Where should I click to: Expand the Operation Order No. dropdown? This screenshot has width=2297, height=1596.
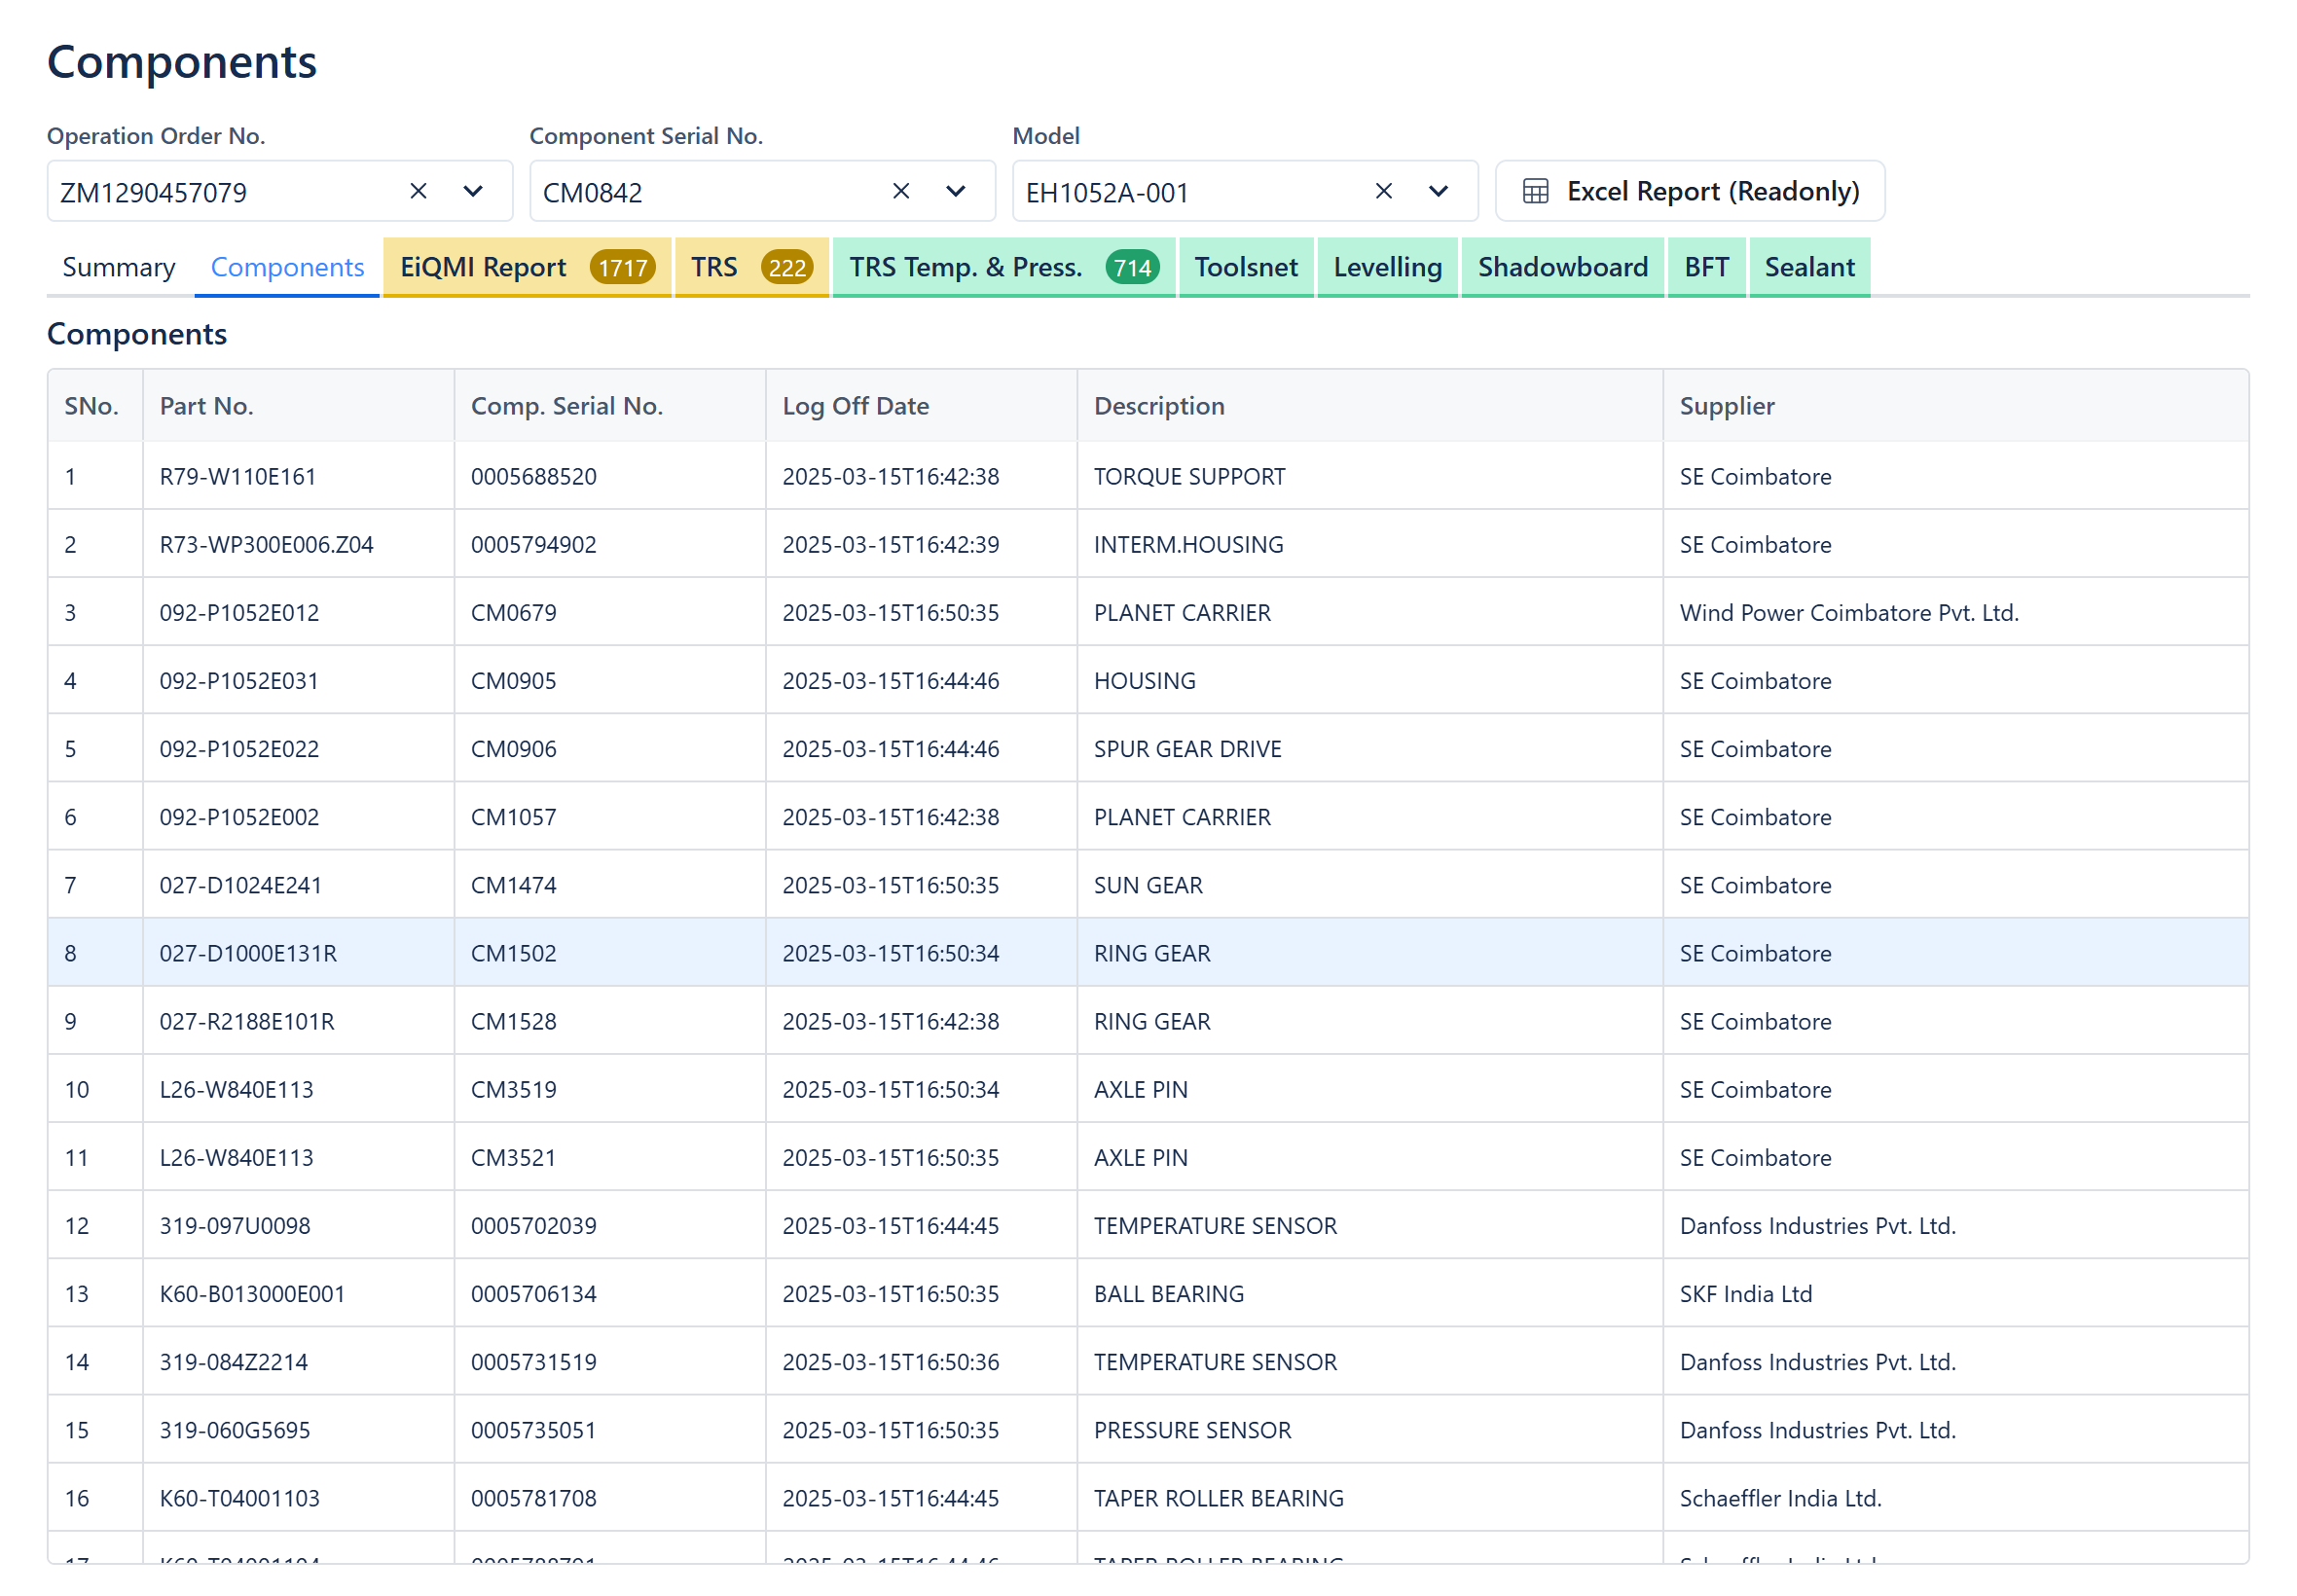click(x=473, y=191)
